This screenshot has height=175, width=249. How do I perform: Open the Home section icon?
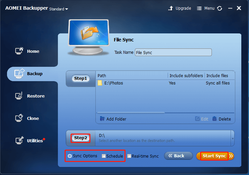click(19, 51)
